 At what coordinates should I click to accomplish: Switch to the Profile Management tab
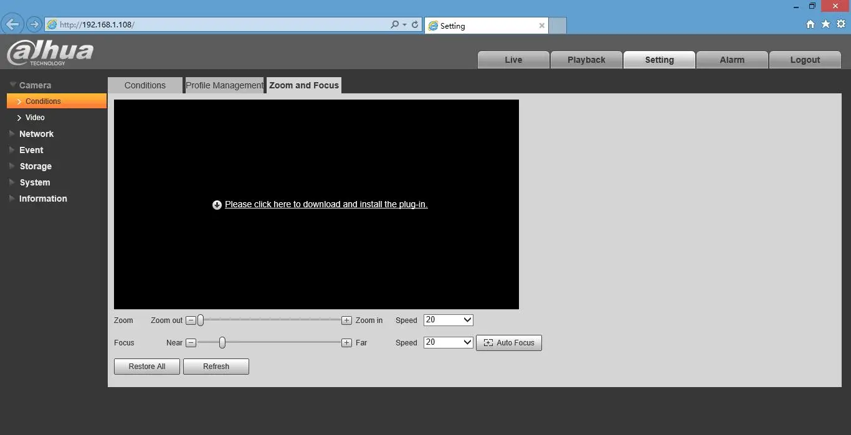tap(225, 85)
